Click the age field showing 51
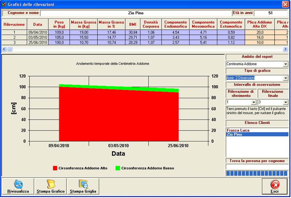Screen dimensions: 291x198 (x=271, y=13)
